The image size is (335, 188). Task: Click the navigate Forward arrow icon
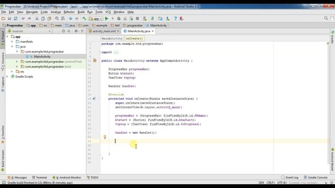point(77,19)
